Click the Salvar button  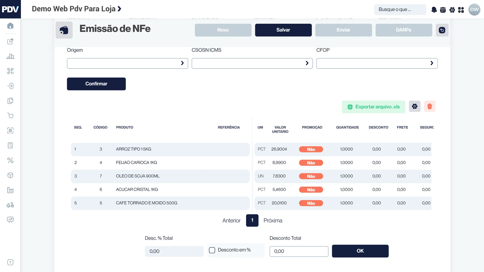click(x=283, y=30)
